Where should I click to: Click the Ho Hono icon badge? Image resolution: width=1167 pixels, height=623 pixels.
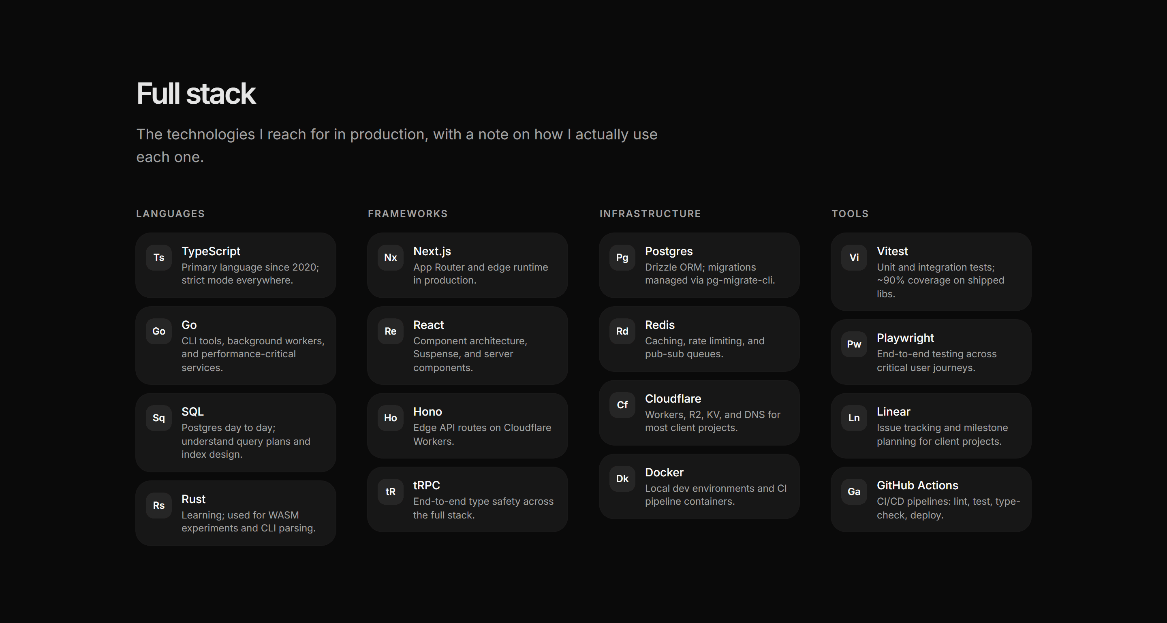[391, 418]
